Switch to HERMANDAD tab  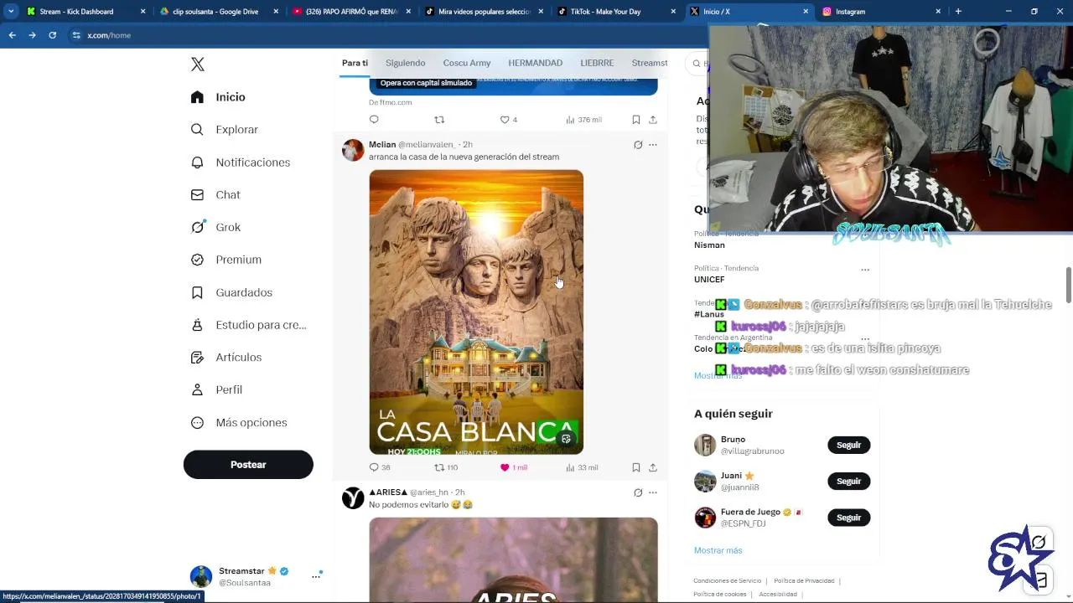pyautogui.click(x=535, y=64)
